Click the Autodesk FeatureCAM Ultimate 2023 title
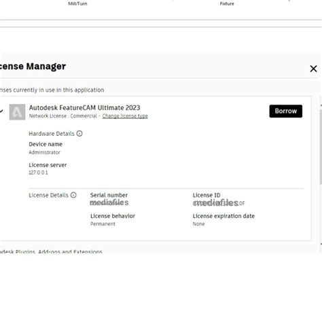 click(84, 107)
